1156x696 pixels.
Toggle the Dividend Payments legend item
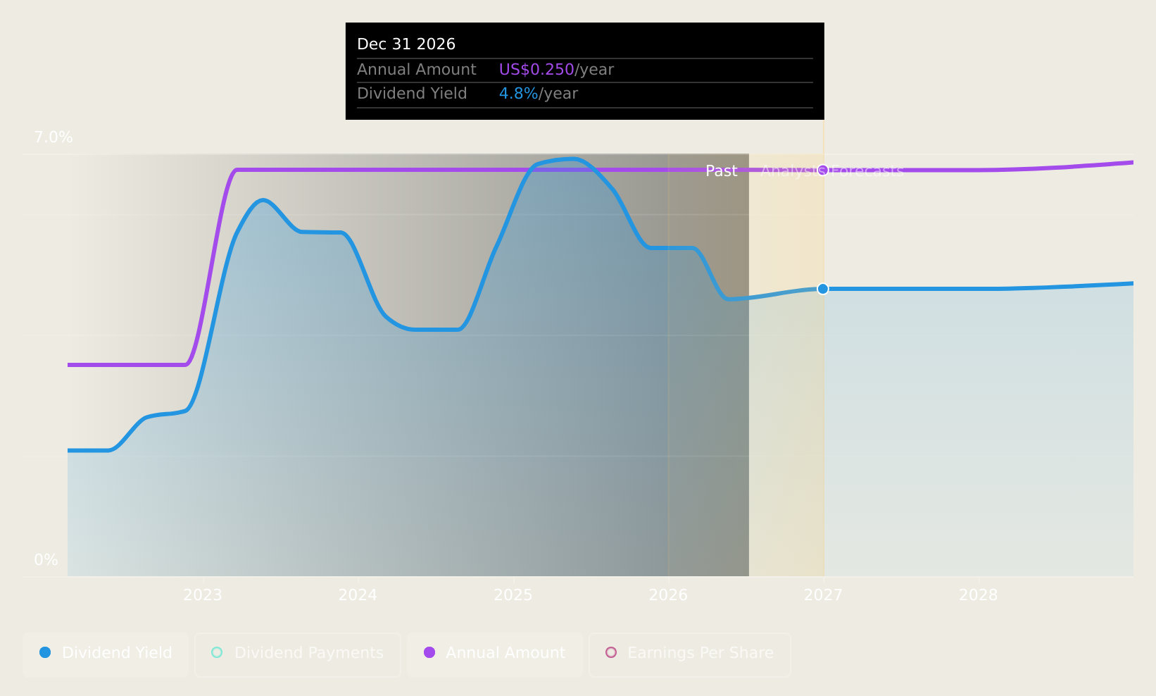click(297, 654)
